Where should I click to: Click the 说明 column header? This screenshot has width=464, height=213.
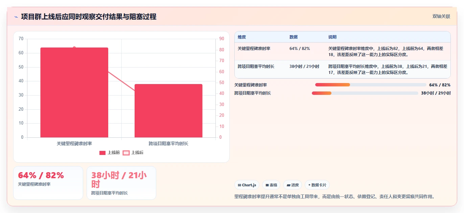[332, 37]
